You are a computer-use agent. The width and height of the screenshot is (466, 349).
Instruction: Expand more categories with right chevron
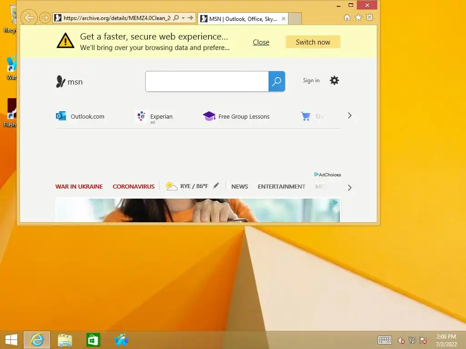coord(350,188)
